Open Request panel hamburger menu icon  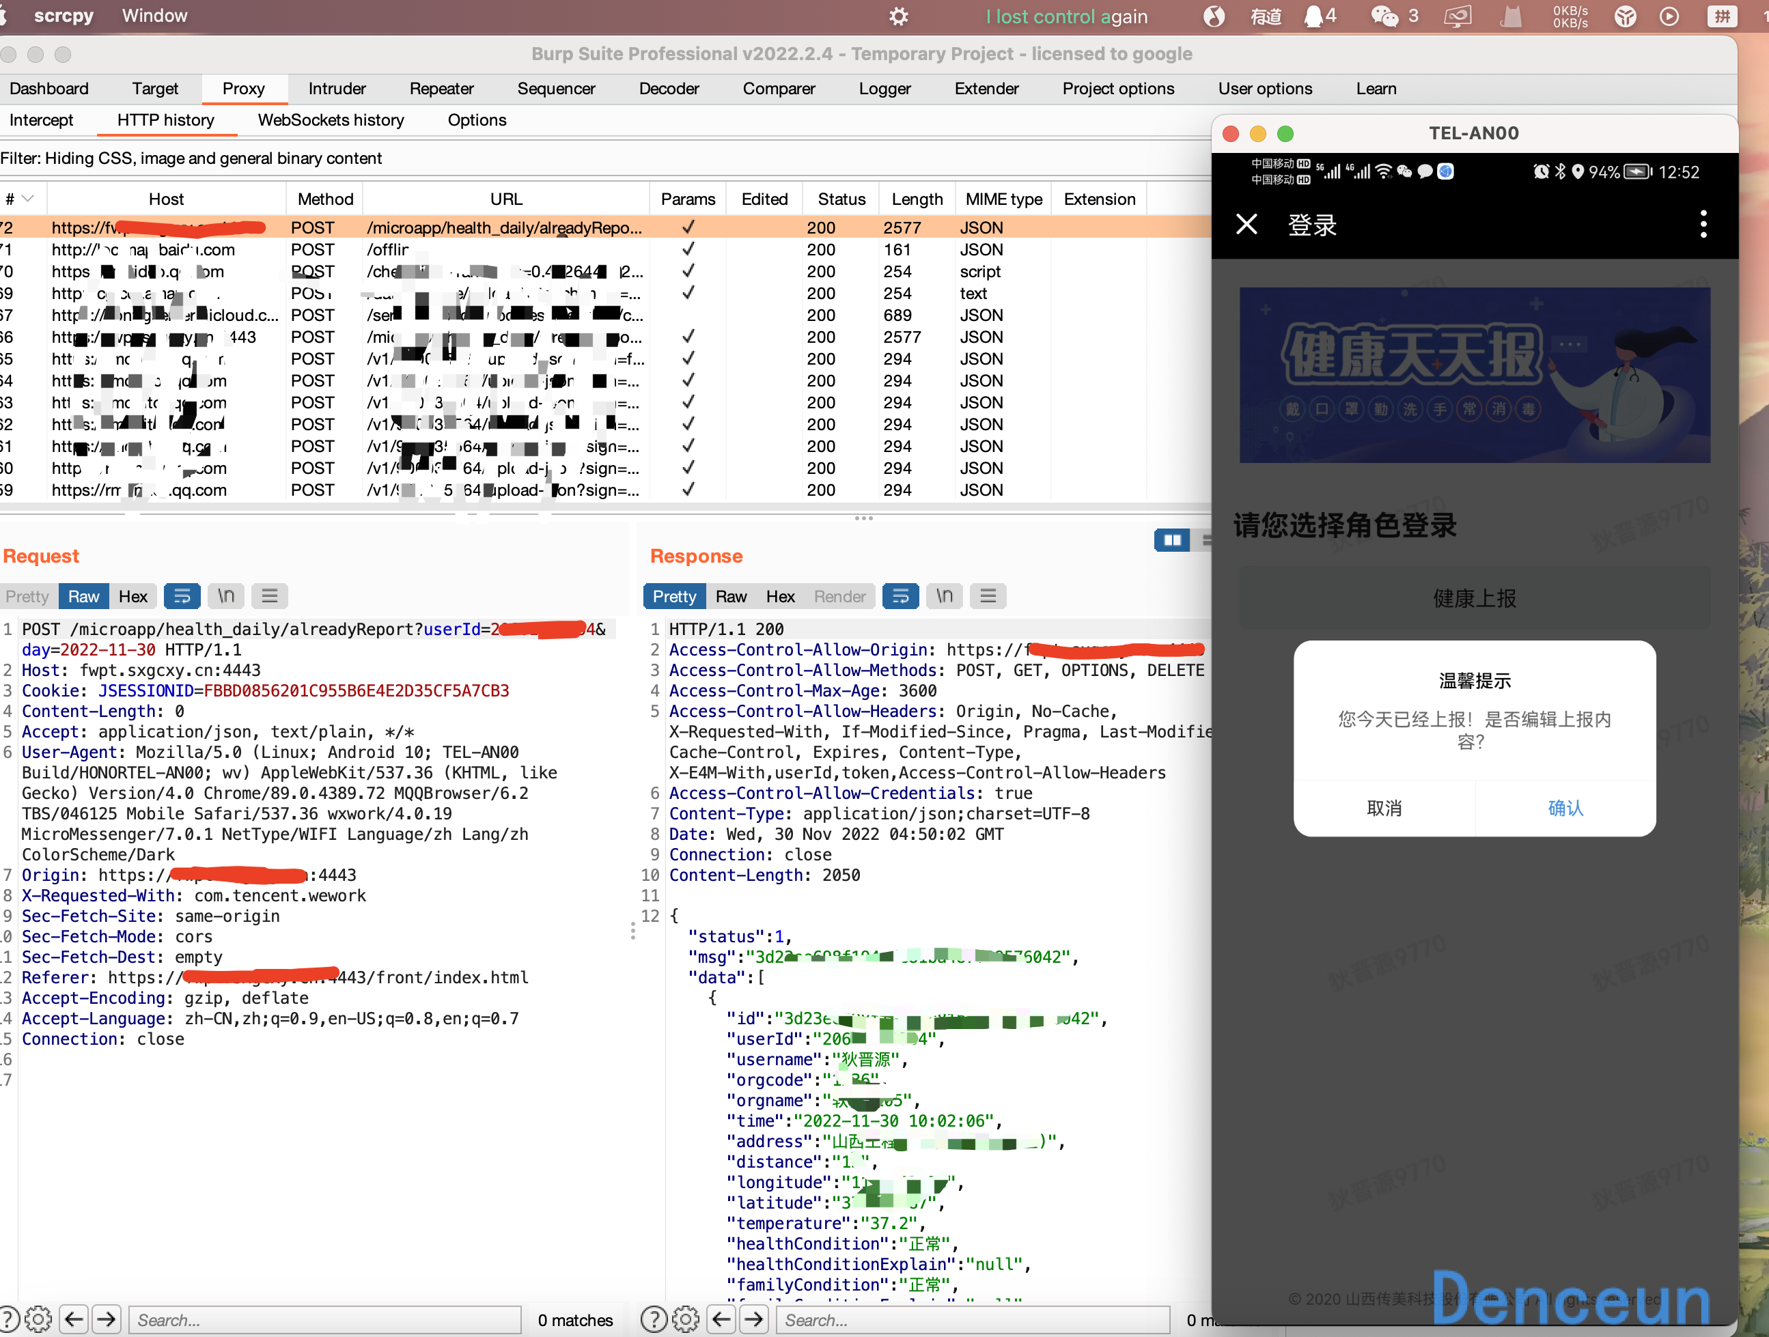(270, 595)
